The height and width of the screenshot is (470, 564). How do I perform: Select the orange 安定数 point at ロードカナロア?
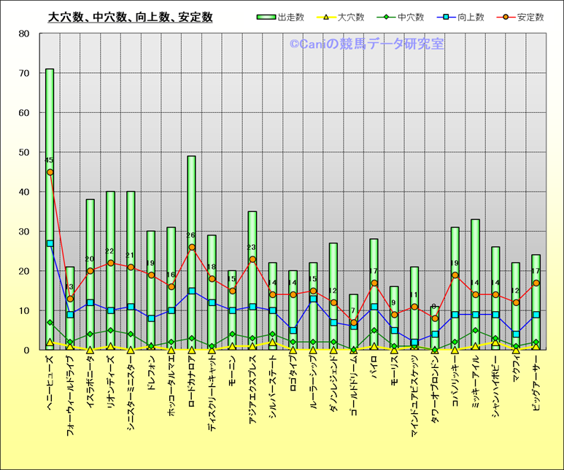click(192, 248)
